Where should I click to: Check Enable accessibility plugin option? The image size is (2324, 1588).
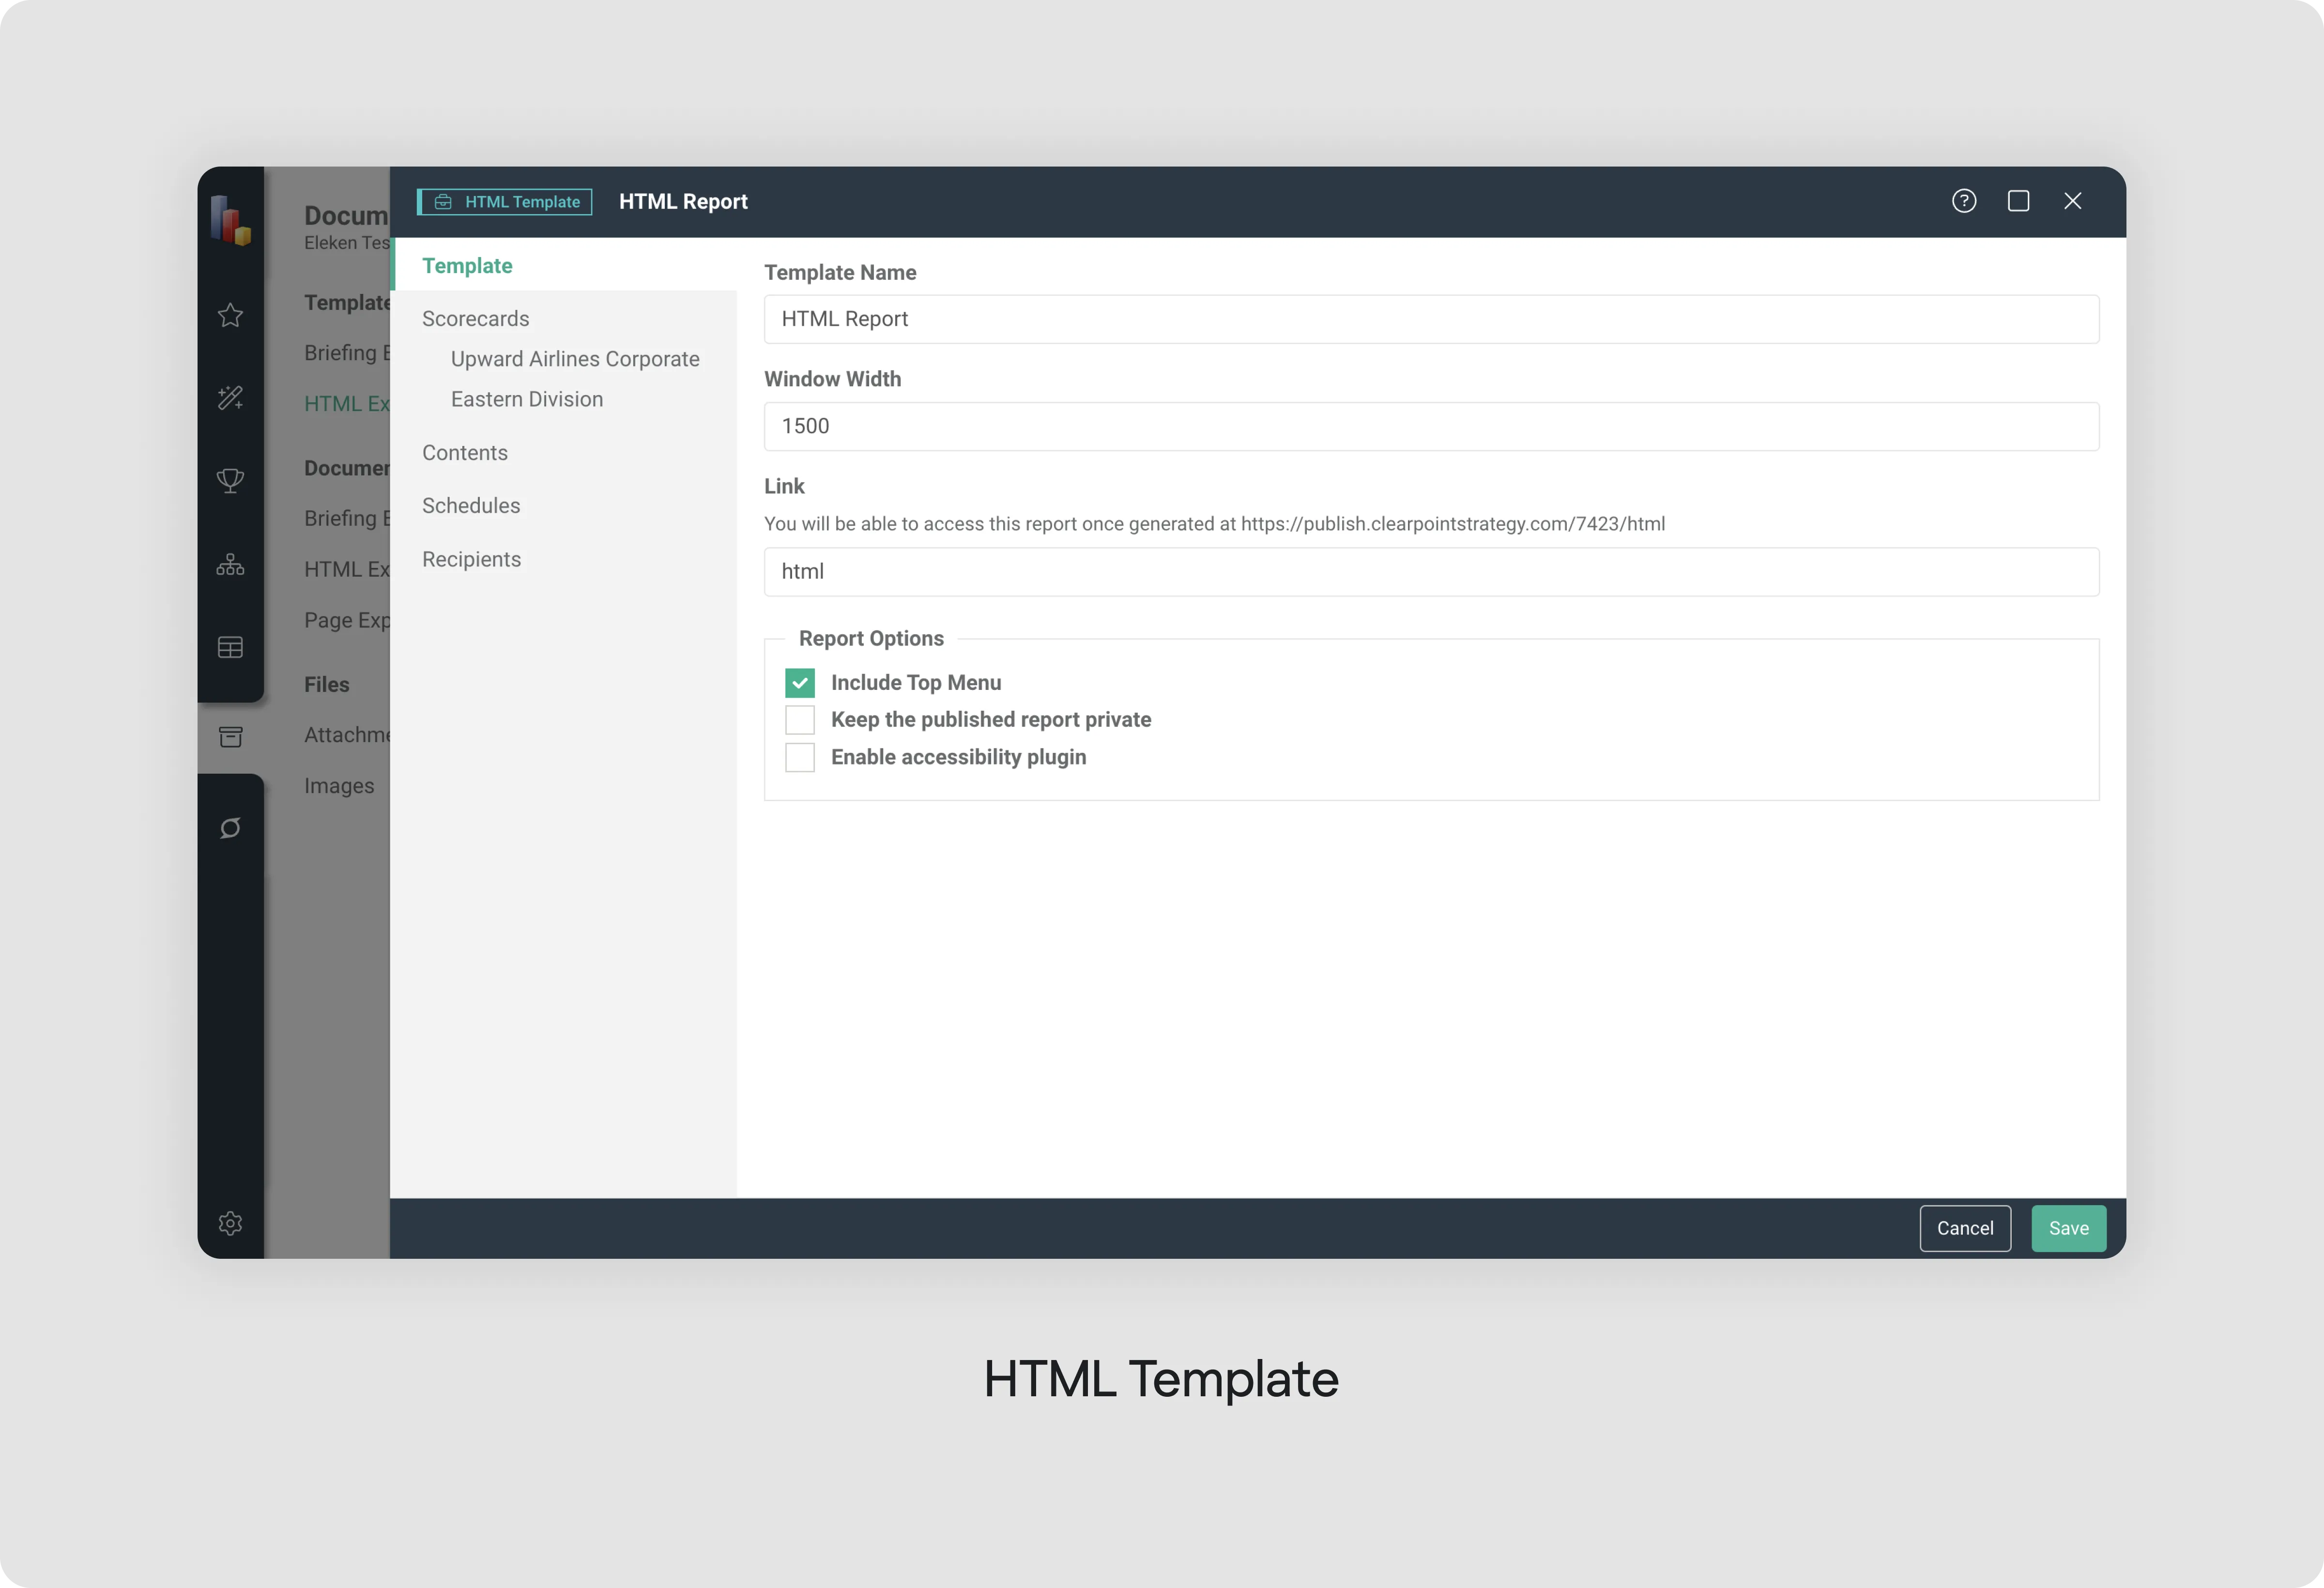(x=799, y=757)
